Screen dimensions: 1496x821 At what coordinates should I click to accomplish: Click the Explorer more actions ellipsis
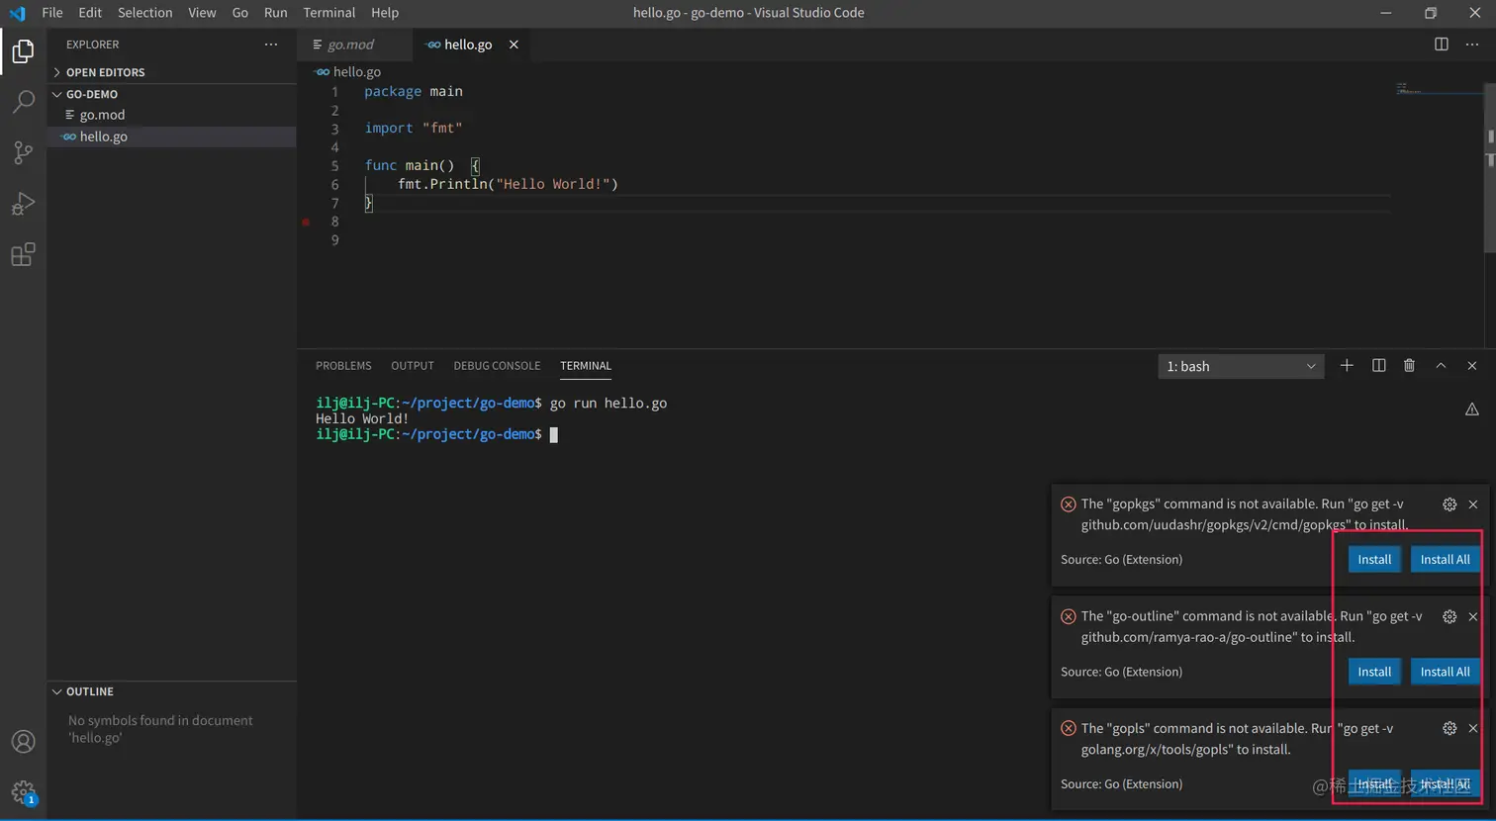pyautogui.click(x=271, y=45)
